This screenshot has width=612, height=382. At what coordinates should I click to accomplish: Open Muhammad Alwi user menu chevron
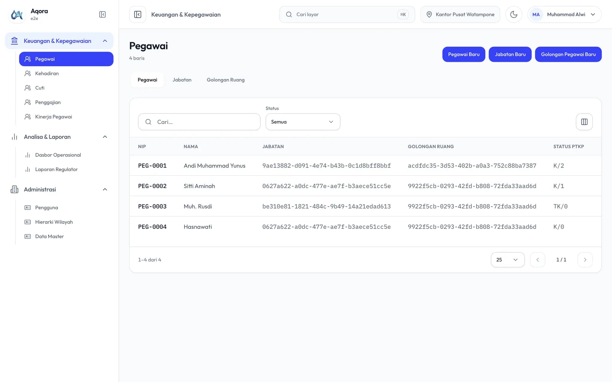593,14
